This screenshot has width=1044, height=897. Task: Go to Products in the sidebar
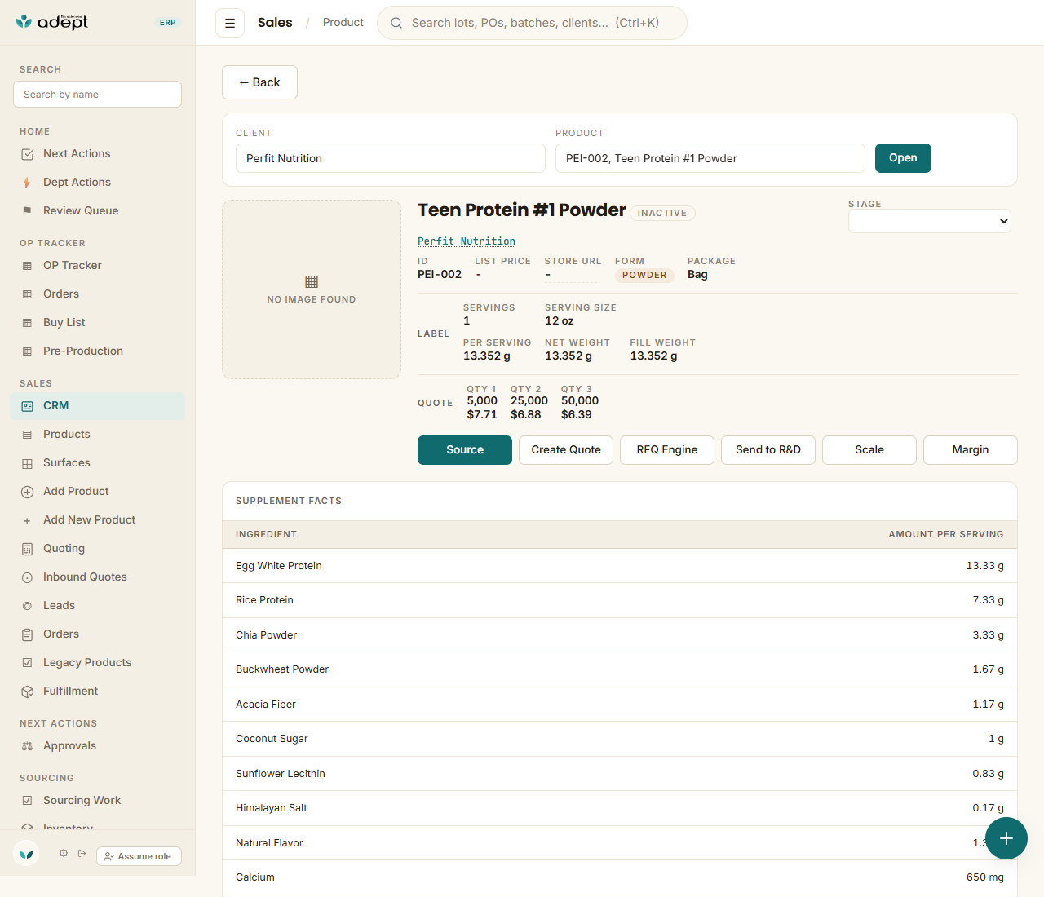click(x=98, y=435)
